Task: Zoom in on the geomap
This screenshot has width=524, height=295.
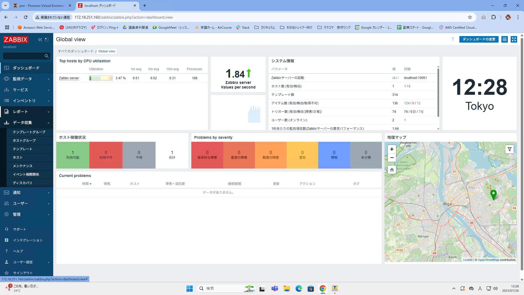Action: (x=392, y=149)
